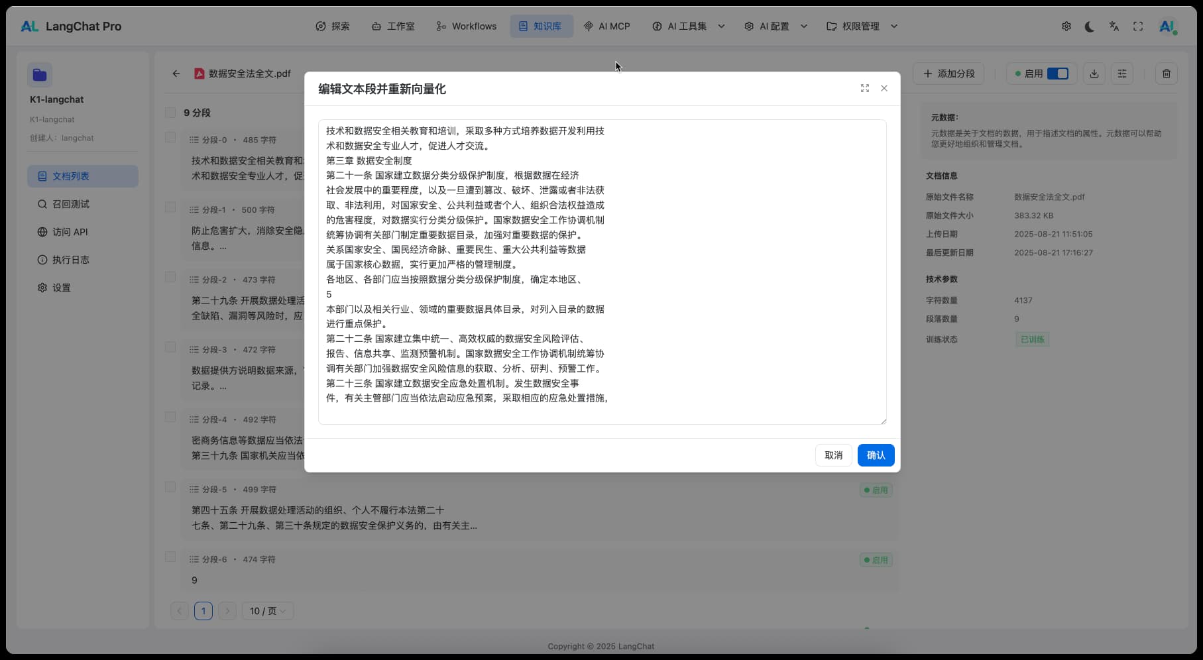Viewport: 1203px width, 660px height.
Task: Click the 确认 confirm button
Action: pos(876,455)
